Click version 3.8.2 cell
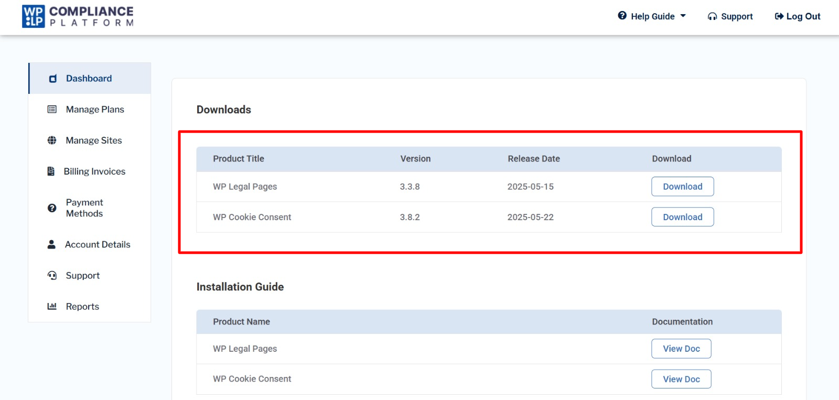 [x=410, y=217]
